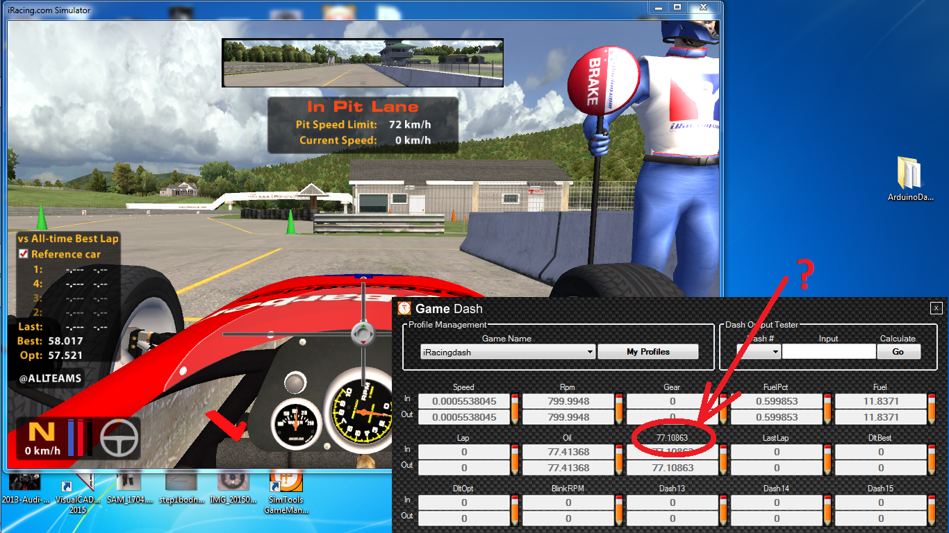Close the Game Dash window
The image size is (949, 533).
[x=936, y=308]
